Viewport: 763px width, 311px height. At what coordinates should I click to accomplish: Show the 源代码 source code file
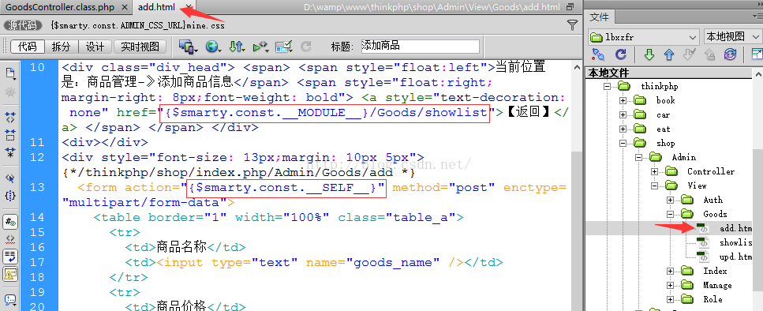(x=24, y=24)
